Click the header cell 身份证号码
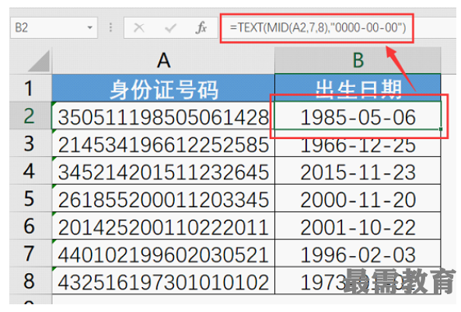 tap(163, 88)
